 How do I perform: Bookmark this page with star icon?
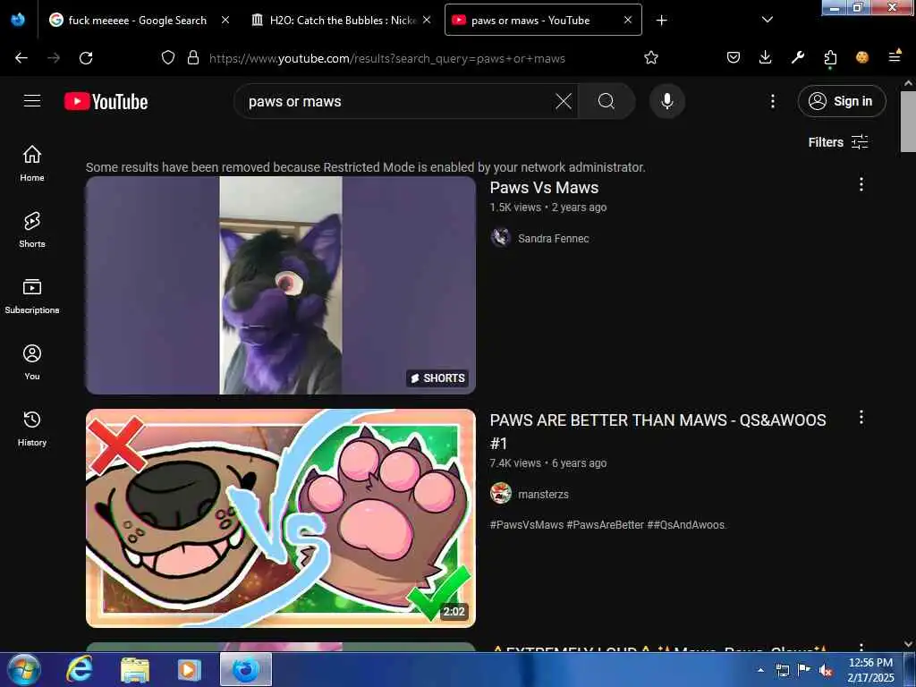(651, 57)
